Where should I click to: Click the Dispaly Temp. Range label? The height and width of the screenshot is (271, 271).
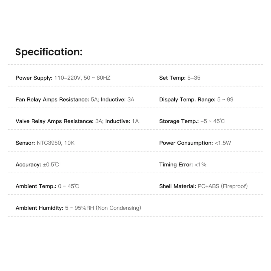click(187, 100)
